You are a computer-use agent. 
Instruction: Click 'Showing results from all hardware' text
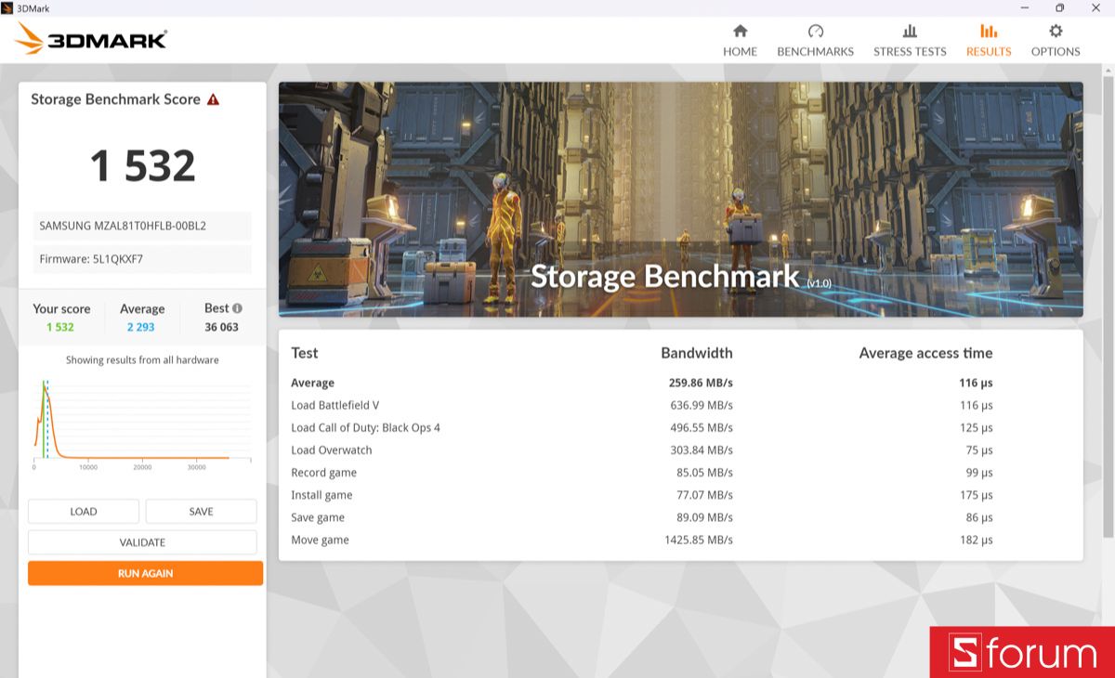point(142,360)
